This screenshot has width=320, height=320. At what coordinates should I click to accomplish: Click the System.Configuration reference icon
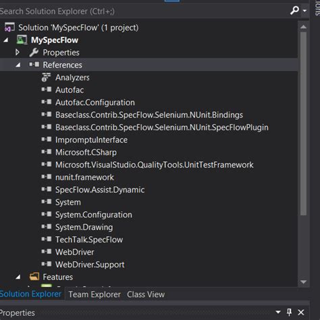pos(47,214)
